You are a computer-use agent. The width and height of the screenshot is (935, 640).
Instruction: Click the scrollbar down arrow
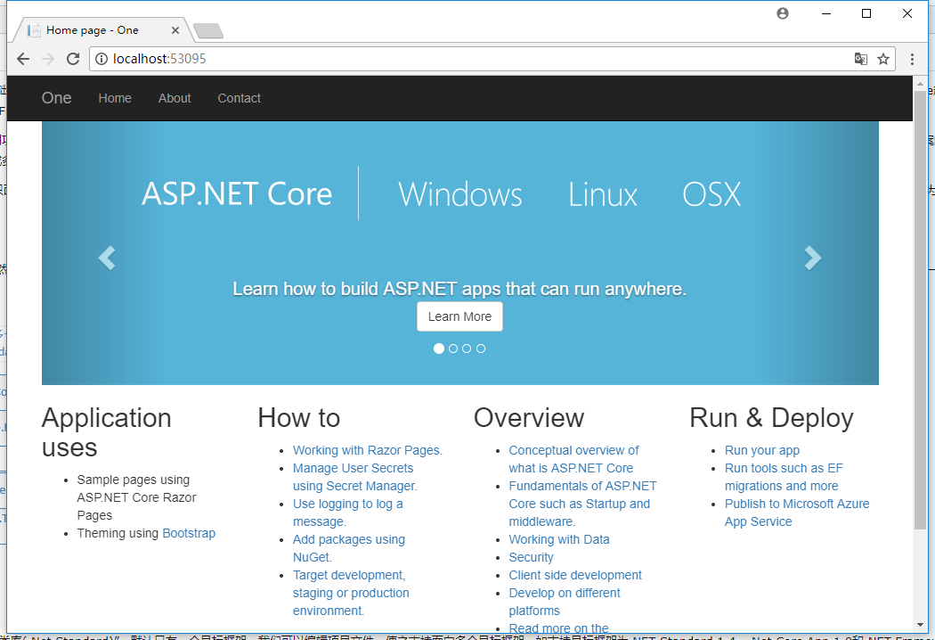(921, 625)
